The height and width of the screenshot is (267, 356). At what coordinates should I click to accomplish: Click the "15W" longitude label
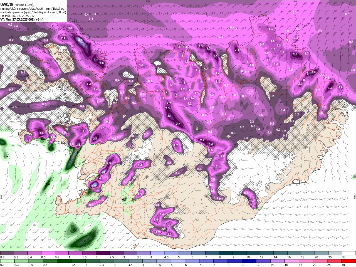(x=294, y=1)
